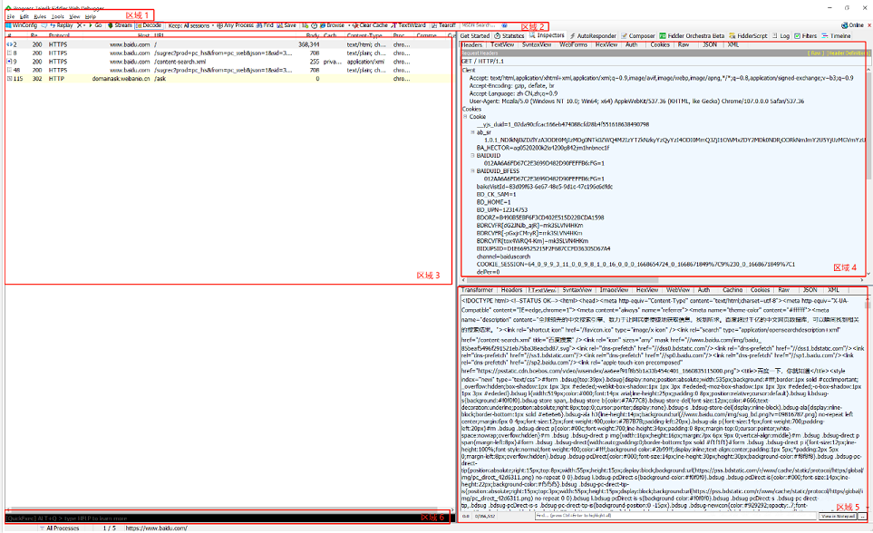The image size is (873, 533).
Task: Collapse the Cookie tree node
Action: (465, 117)
